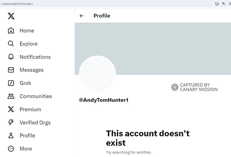Open the Notifications bell icon
Image resolution: width=231 pixels, height=157 pixels.
point(11,57)
